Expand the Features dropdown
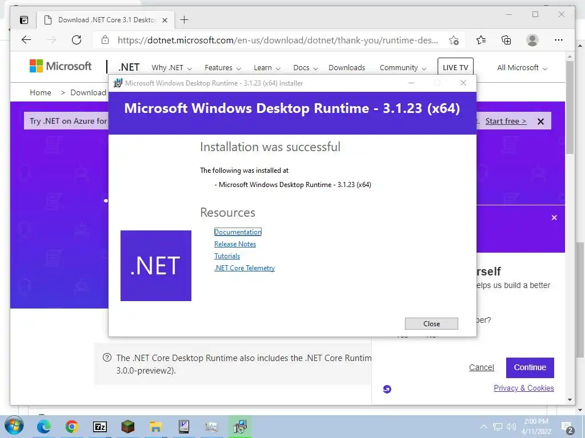The height and width of the screenshot is (438, 585). (223, 68)
